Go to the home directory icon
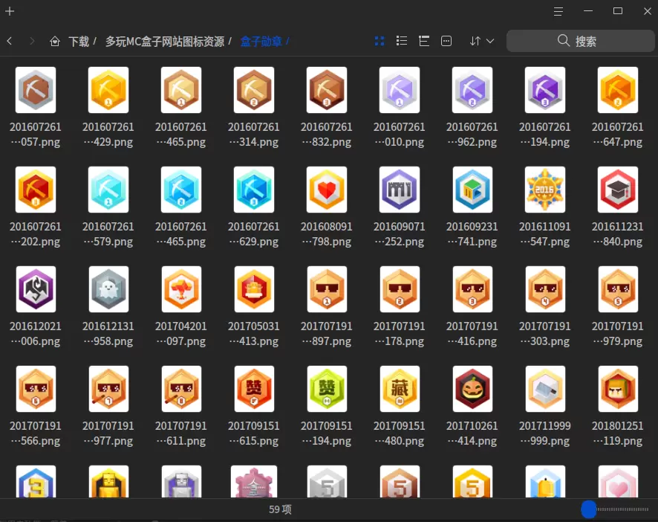This screenshot has height=522, width=658. (54, 41)
